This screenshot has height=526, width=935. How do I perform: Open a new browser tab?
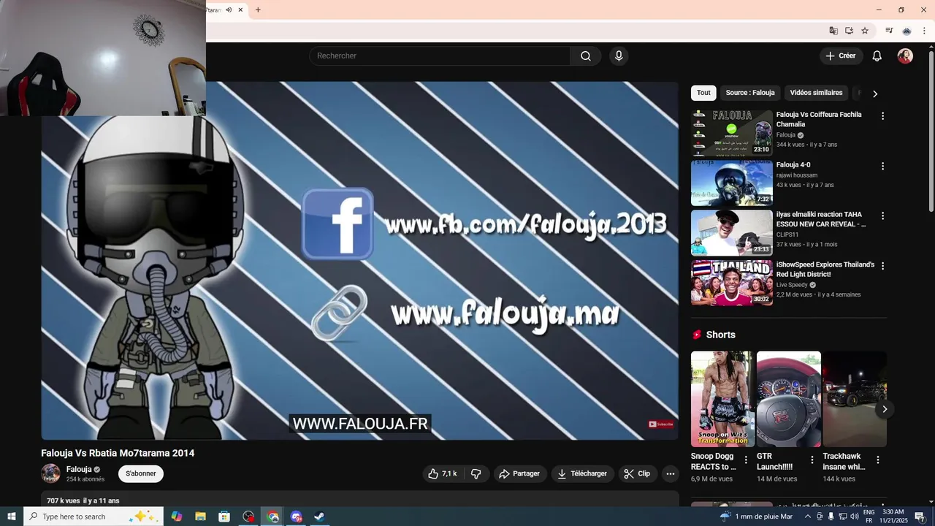pyautogui.click(x=258, y=9)
